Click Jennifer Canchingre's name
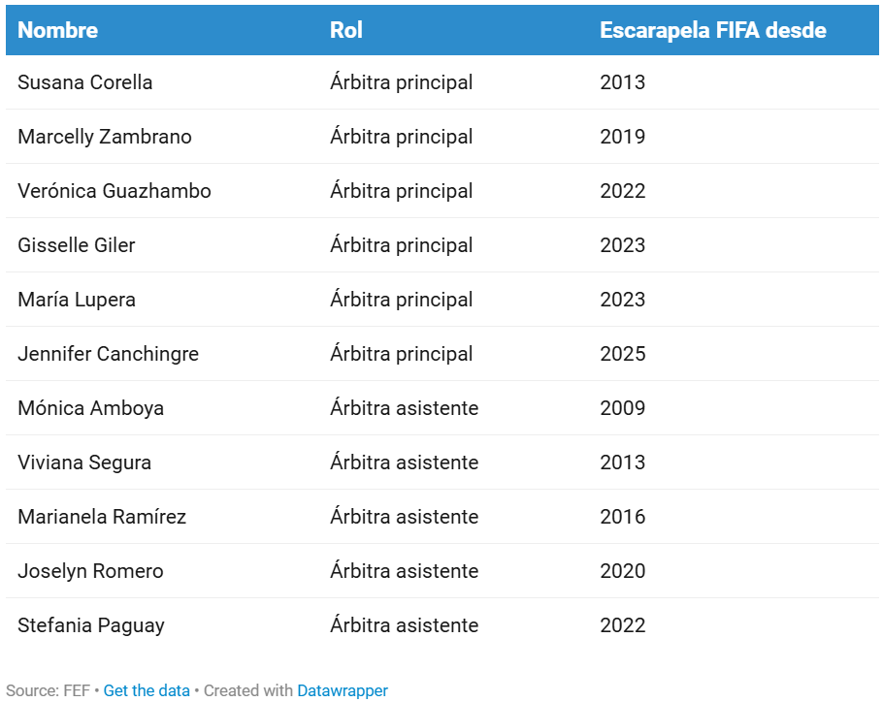The width and height of the screenshot is (883, 702). [x=108, y=354]
